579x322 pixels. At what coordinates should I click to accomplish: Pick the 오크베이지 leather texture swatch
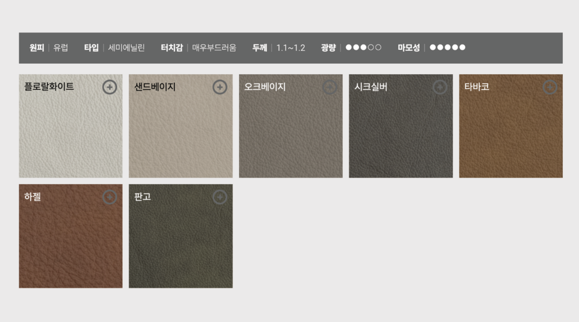[291, 133]
